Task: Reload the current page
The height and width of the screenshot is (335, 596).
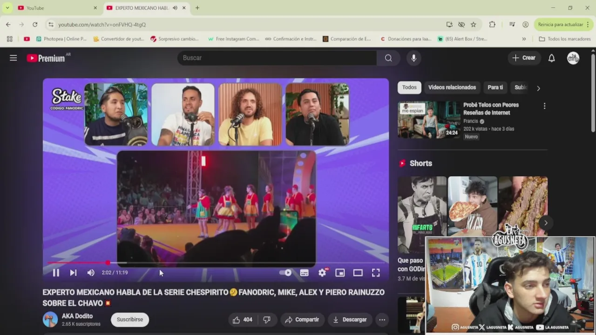Action: tap(35, 24)
